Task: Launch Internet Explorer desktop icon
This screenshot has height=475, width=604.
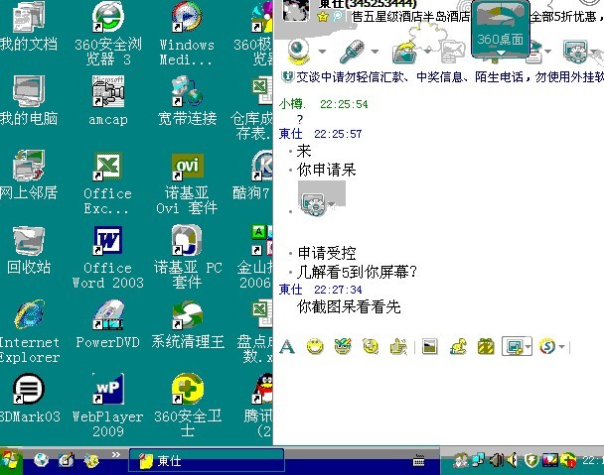Action: point(29,331)
